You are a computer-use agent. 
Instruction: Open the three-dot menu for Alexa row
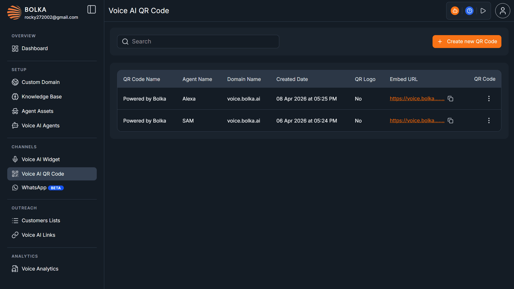(x=489, y=99)
